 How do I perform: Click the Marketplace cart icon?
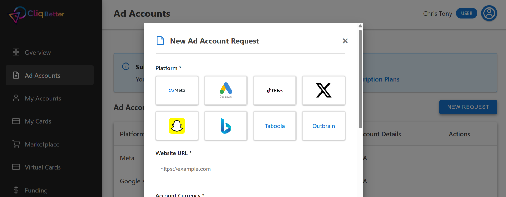(16, 144)
